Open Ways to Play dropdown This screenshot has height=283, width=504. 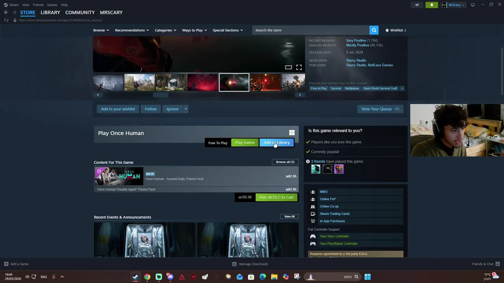coord(195,30)
